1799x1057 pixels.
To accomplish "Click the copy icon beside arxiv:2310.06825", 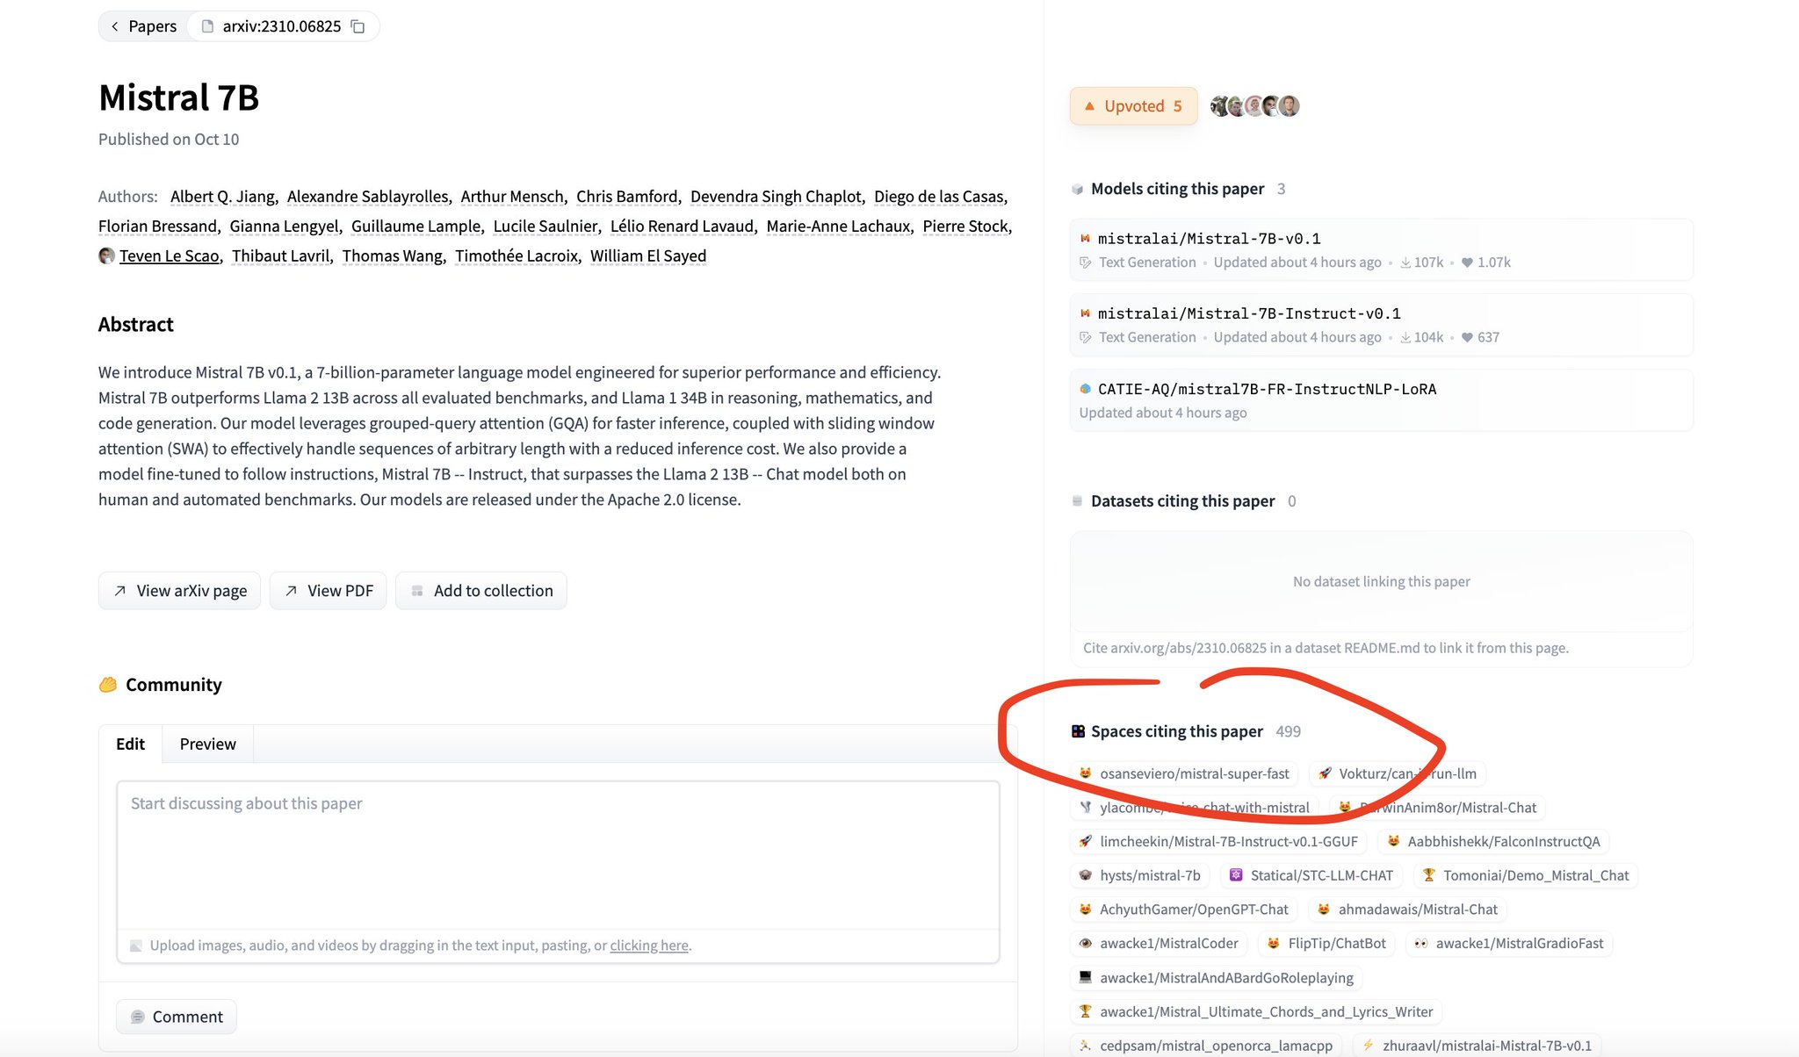I will point(358,26).
